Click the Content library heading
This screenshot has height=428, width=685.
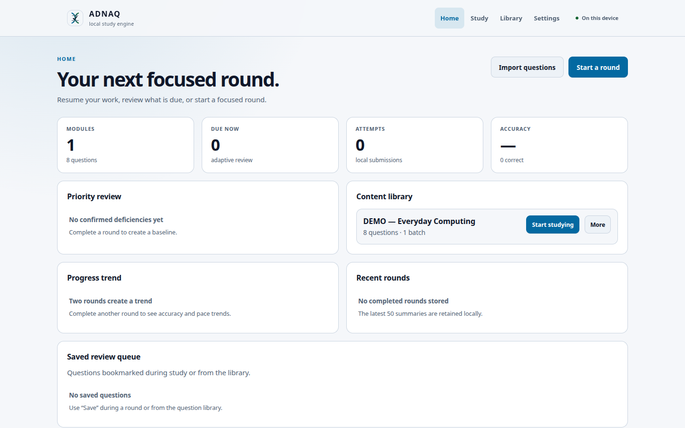[x=384, y=196]
